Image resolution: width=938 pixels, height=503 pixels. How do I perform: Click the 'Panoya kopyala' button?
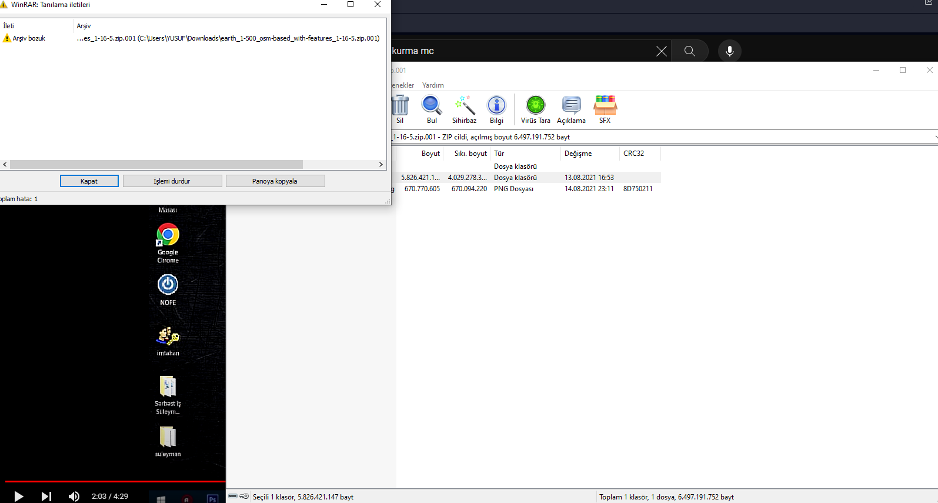(x=275, y=181)
